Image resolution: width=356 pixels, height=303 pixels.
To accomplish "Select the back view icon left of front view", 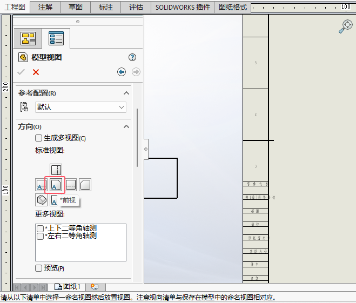I will (41, 185).
